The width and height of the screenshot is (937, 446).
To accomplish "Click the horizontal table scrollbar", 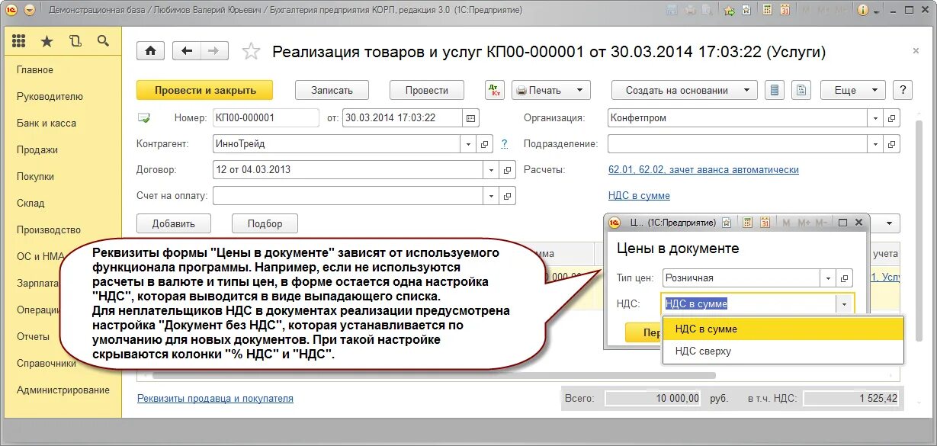I will 435,375.
